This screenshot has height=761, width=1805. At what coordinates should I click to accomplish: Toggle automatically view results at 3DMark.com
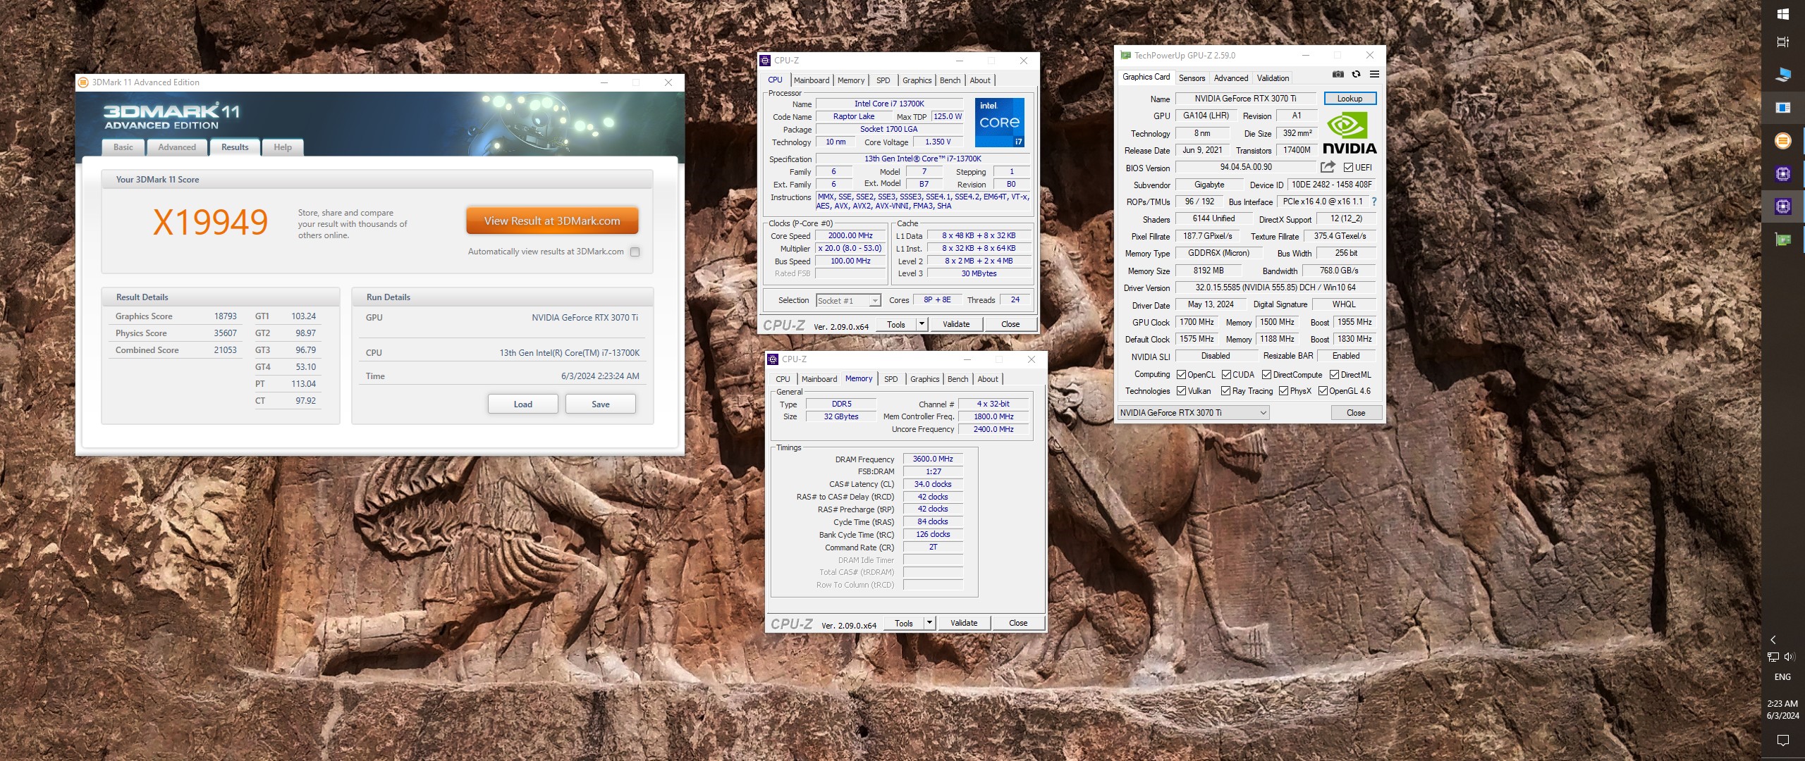click(635, 252)
